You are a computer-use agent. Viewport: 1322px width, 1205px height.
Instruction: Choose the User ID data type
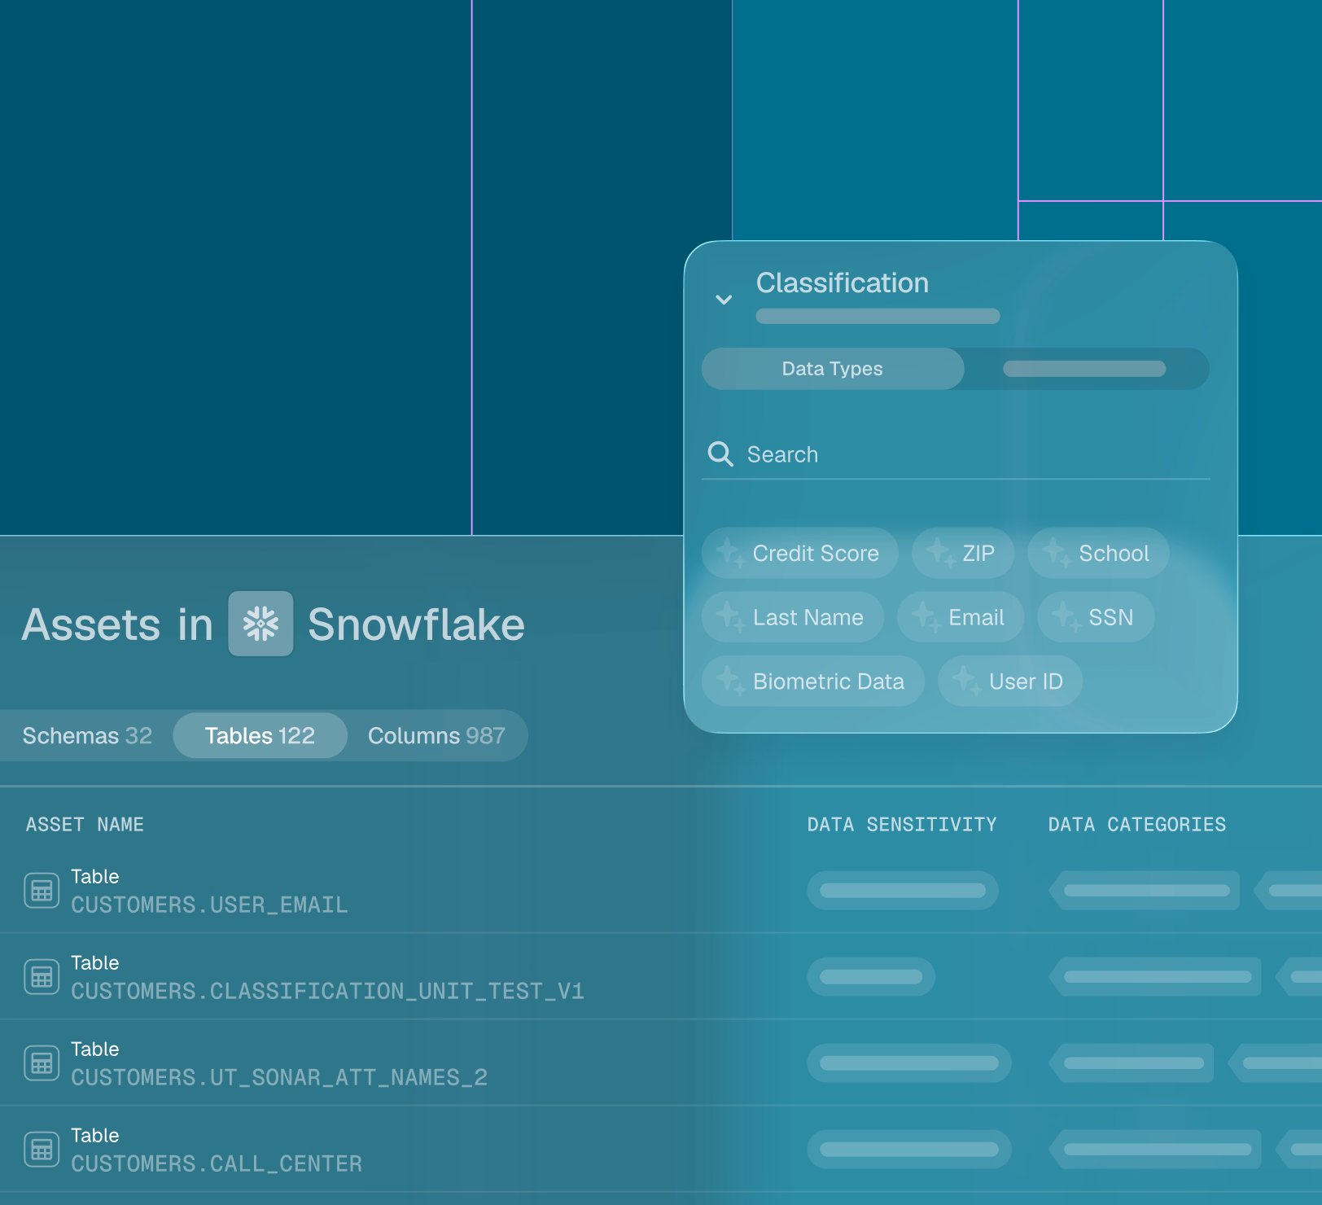coord(1010,681)
